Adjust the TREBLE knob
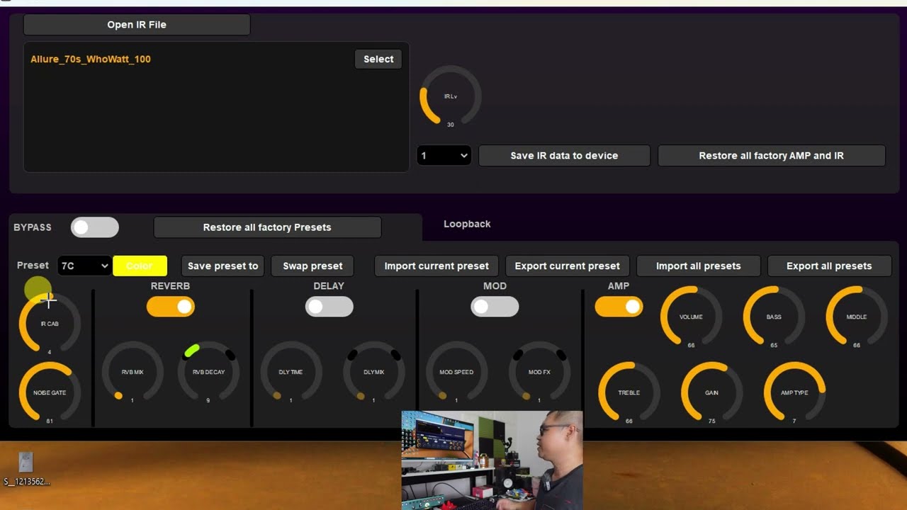Screen dimensions: 907x510 pos(629,392)
